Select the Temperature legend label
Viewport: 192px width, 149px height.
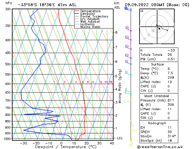pyautogui.click(x=90, y=11)
